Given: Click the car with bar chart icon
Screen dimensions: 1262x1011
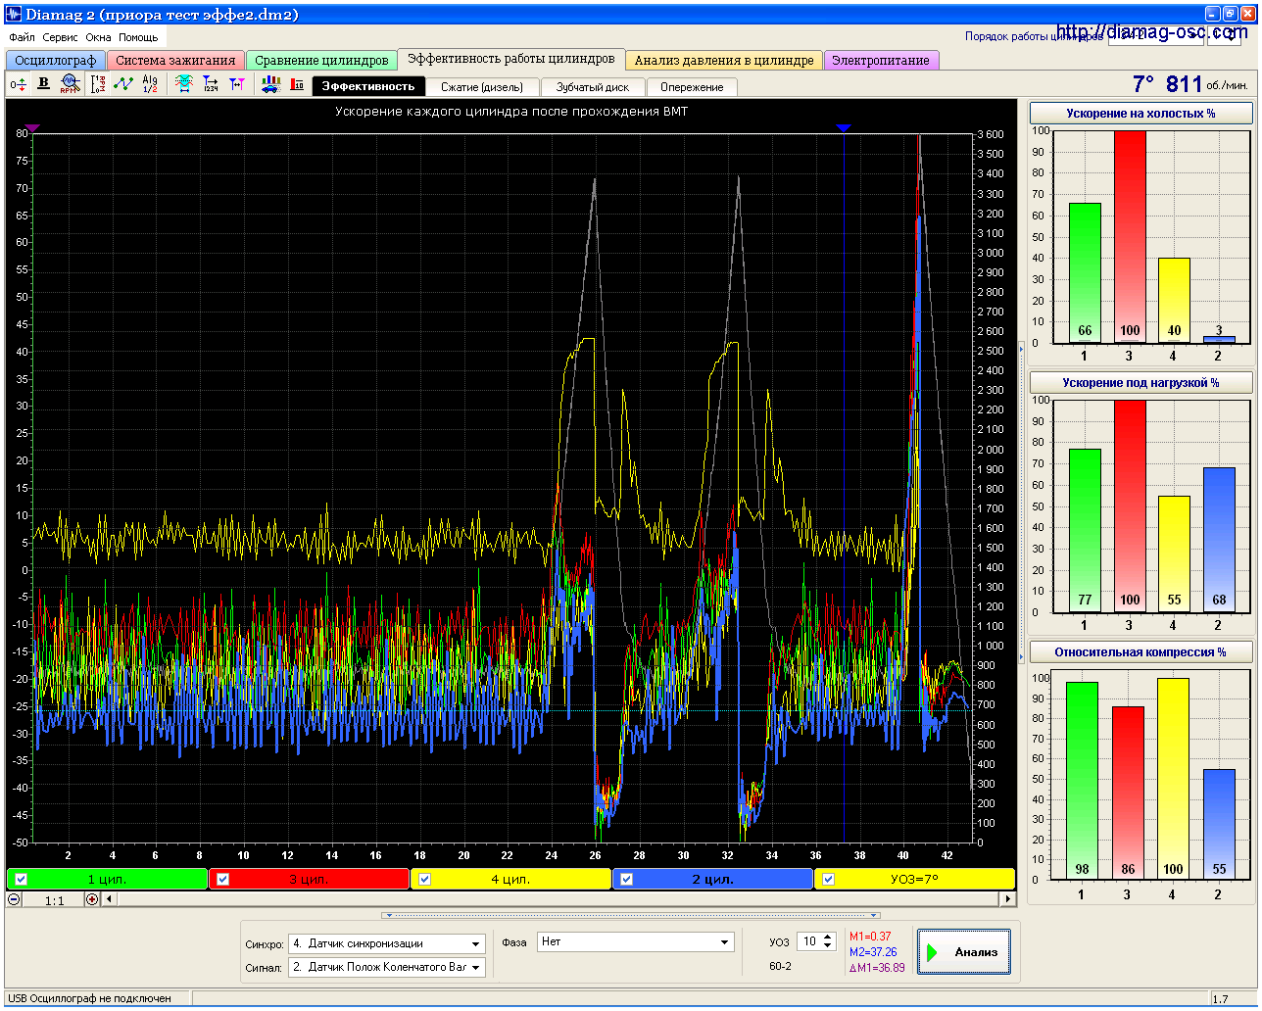Looking at the screenshot, I should pyautogui.click(x=270, y=84).
